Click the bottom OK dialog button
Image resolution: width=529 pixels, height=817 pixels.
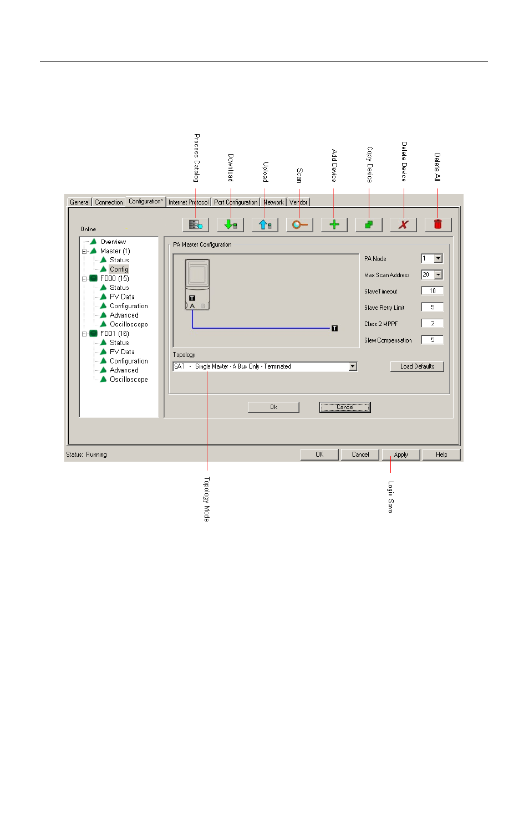tap(319, 455)
